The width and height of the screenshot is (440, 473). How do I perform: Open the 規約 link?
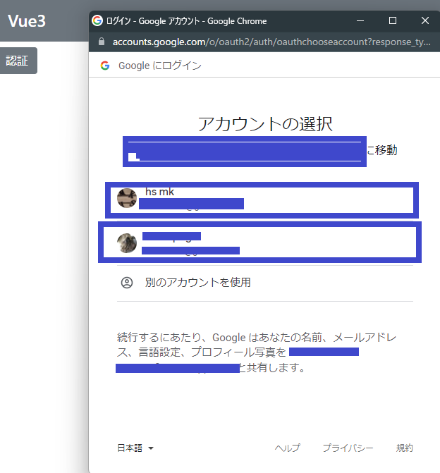(x=404, y=448)
